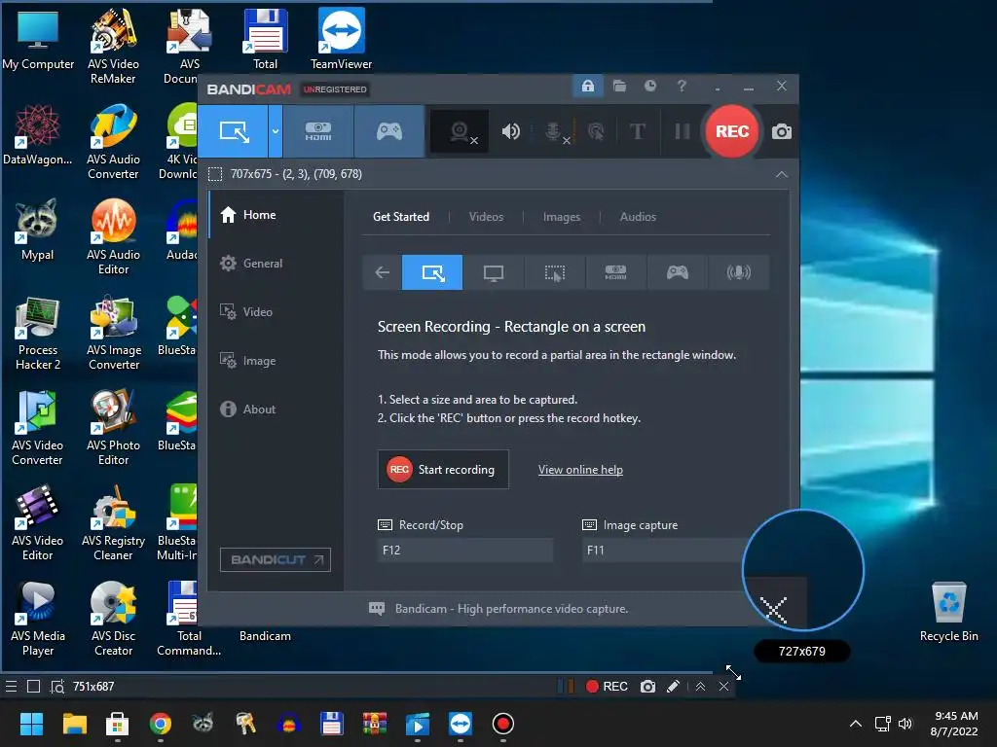Click Bandicam record icon on taskbar
Viewport: 997px width, 747px height.
tap(503, 724)
